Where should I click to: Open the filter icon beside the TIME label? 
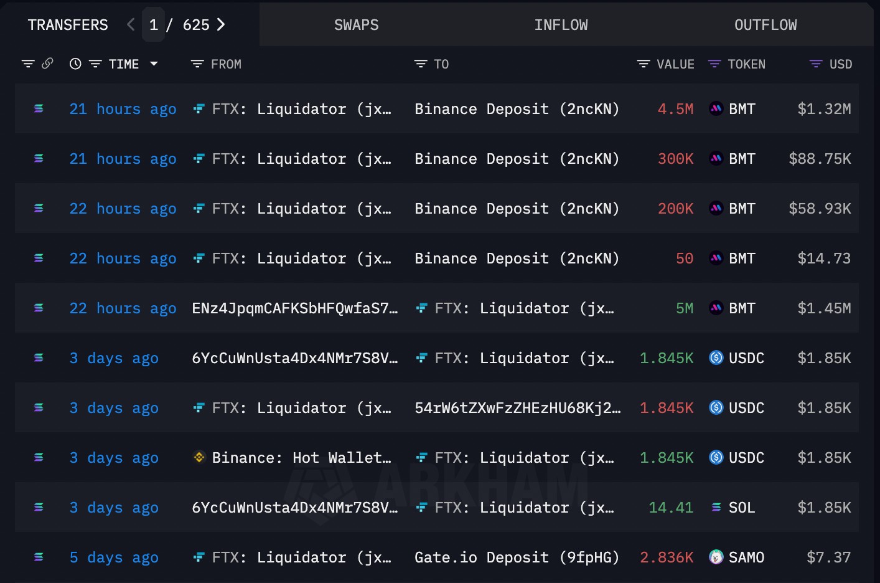click(95, 64)
